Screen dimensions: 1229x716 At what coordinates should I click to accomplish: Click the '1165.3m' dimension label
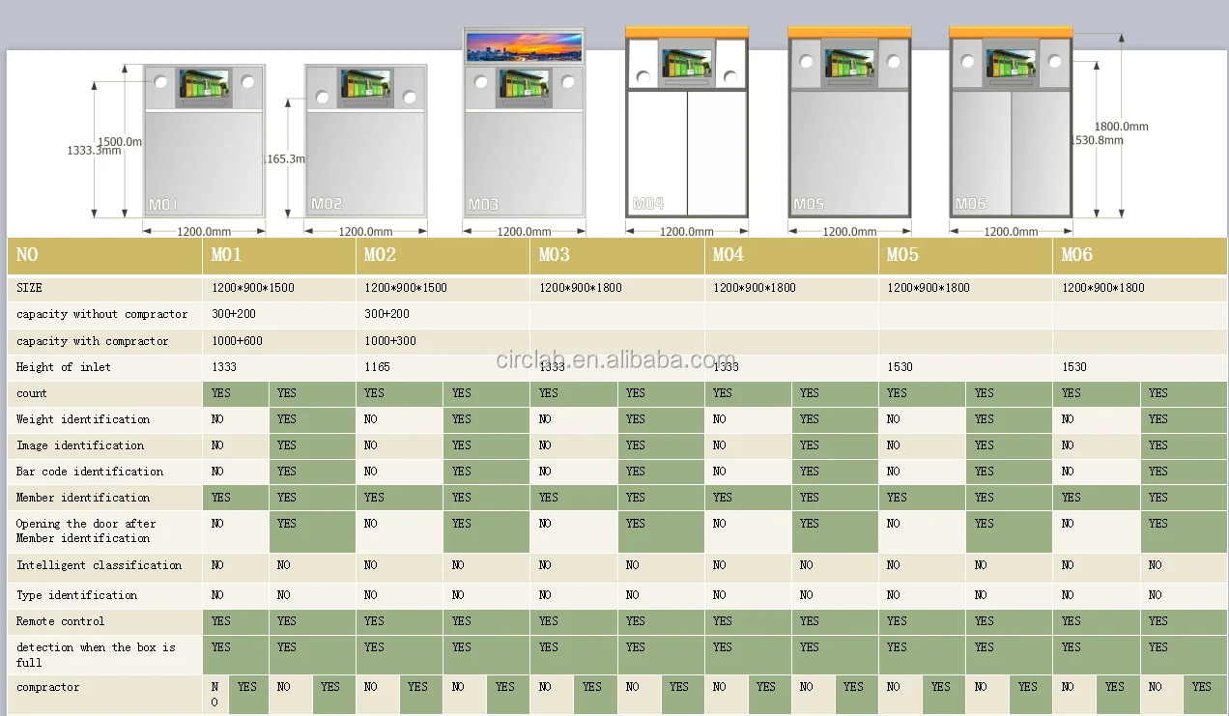click(284, 158)
